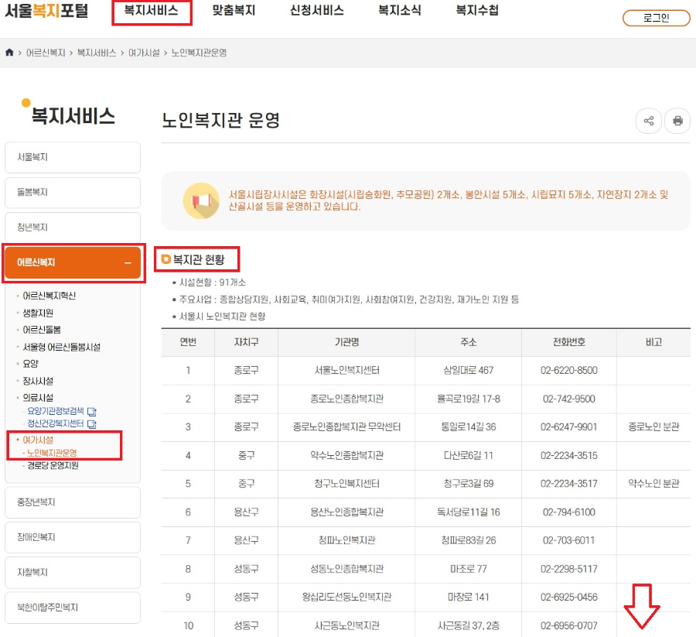Expand the 돌봄복지 sidebar section
Image resolution: width=696 pixels, height=637 pixels.
click(73, 193)
